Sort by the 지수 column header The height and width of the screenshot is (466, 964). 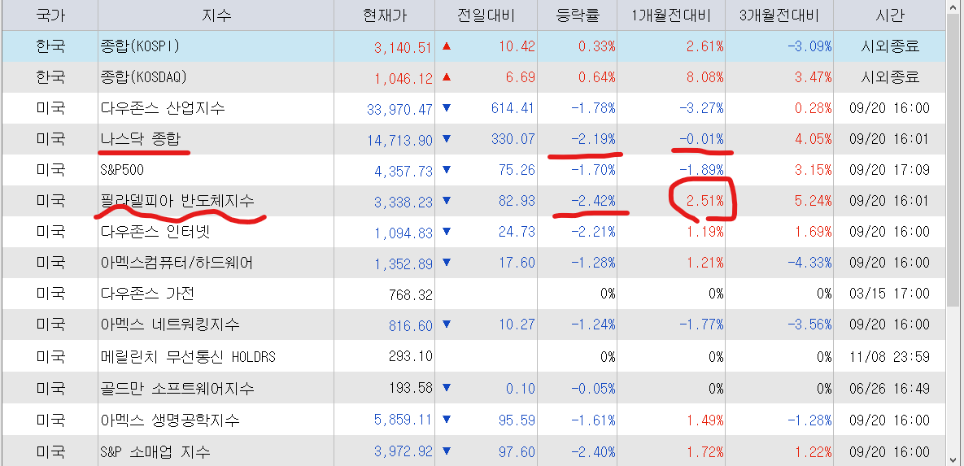[x=216, y=15]
